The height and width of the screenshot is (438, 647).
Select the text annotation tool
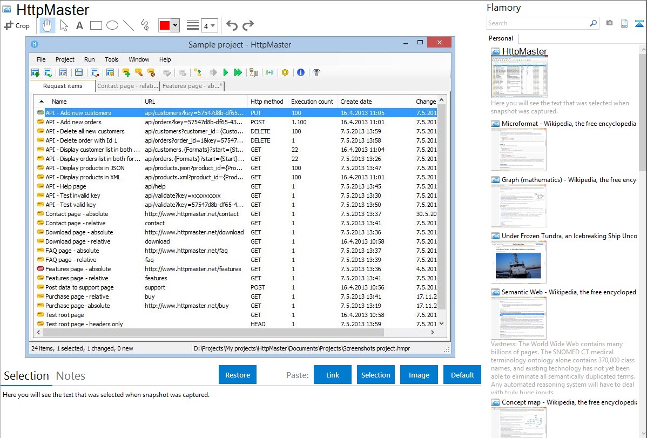point(79,25)
